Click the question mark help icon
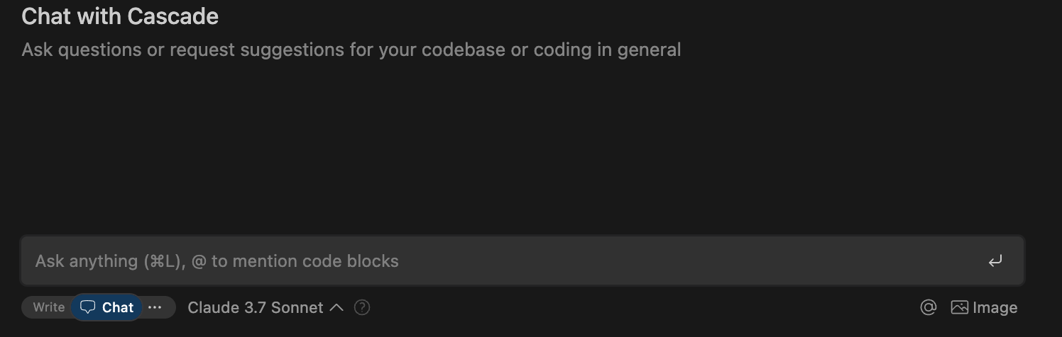The height and width of the screenshot is (337, 1062). click(362, 307)
